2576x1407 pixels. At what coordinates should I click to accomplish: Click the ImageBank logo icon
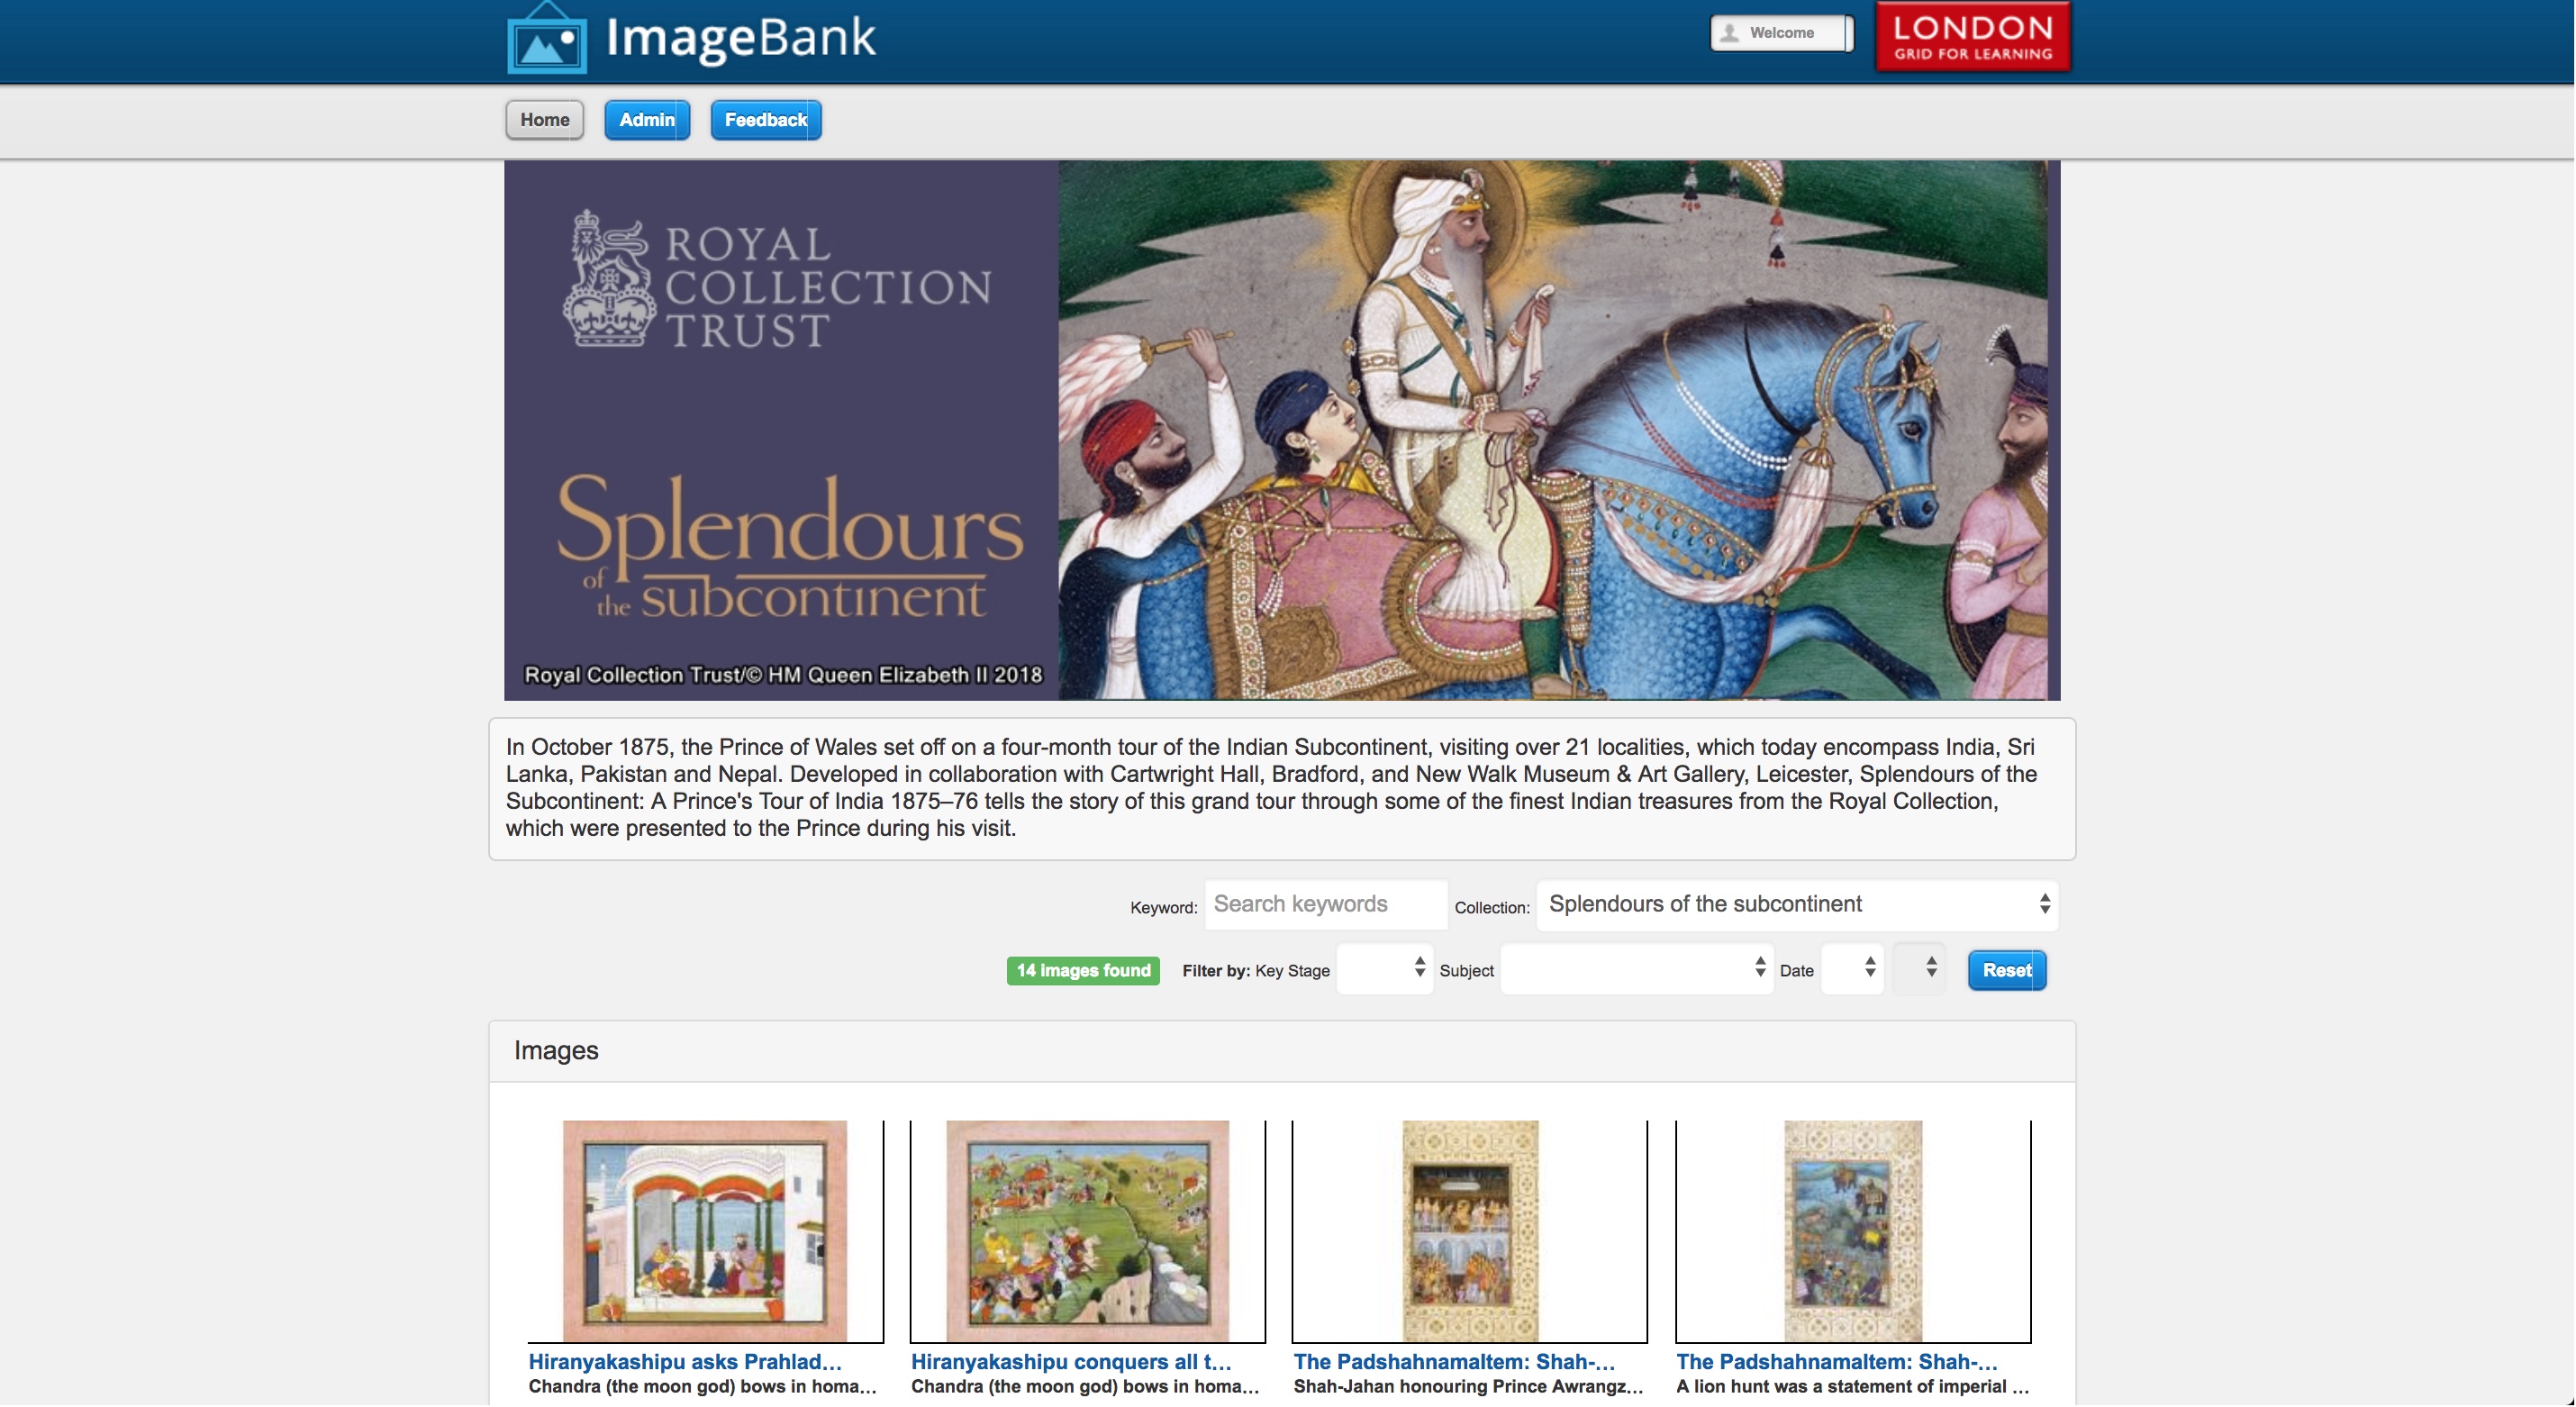(x=546, y=38)
